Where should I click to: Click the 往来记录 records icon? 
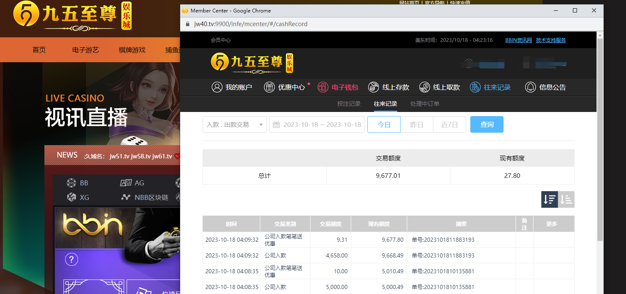(475, 87)
